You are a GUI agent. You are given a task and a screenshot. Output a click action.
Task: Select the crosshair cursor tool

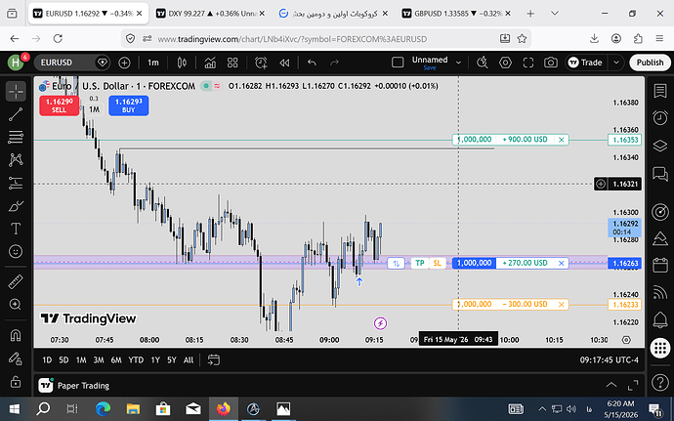[x=16, y=91]
